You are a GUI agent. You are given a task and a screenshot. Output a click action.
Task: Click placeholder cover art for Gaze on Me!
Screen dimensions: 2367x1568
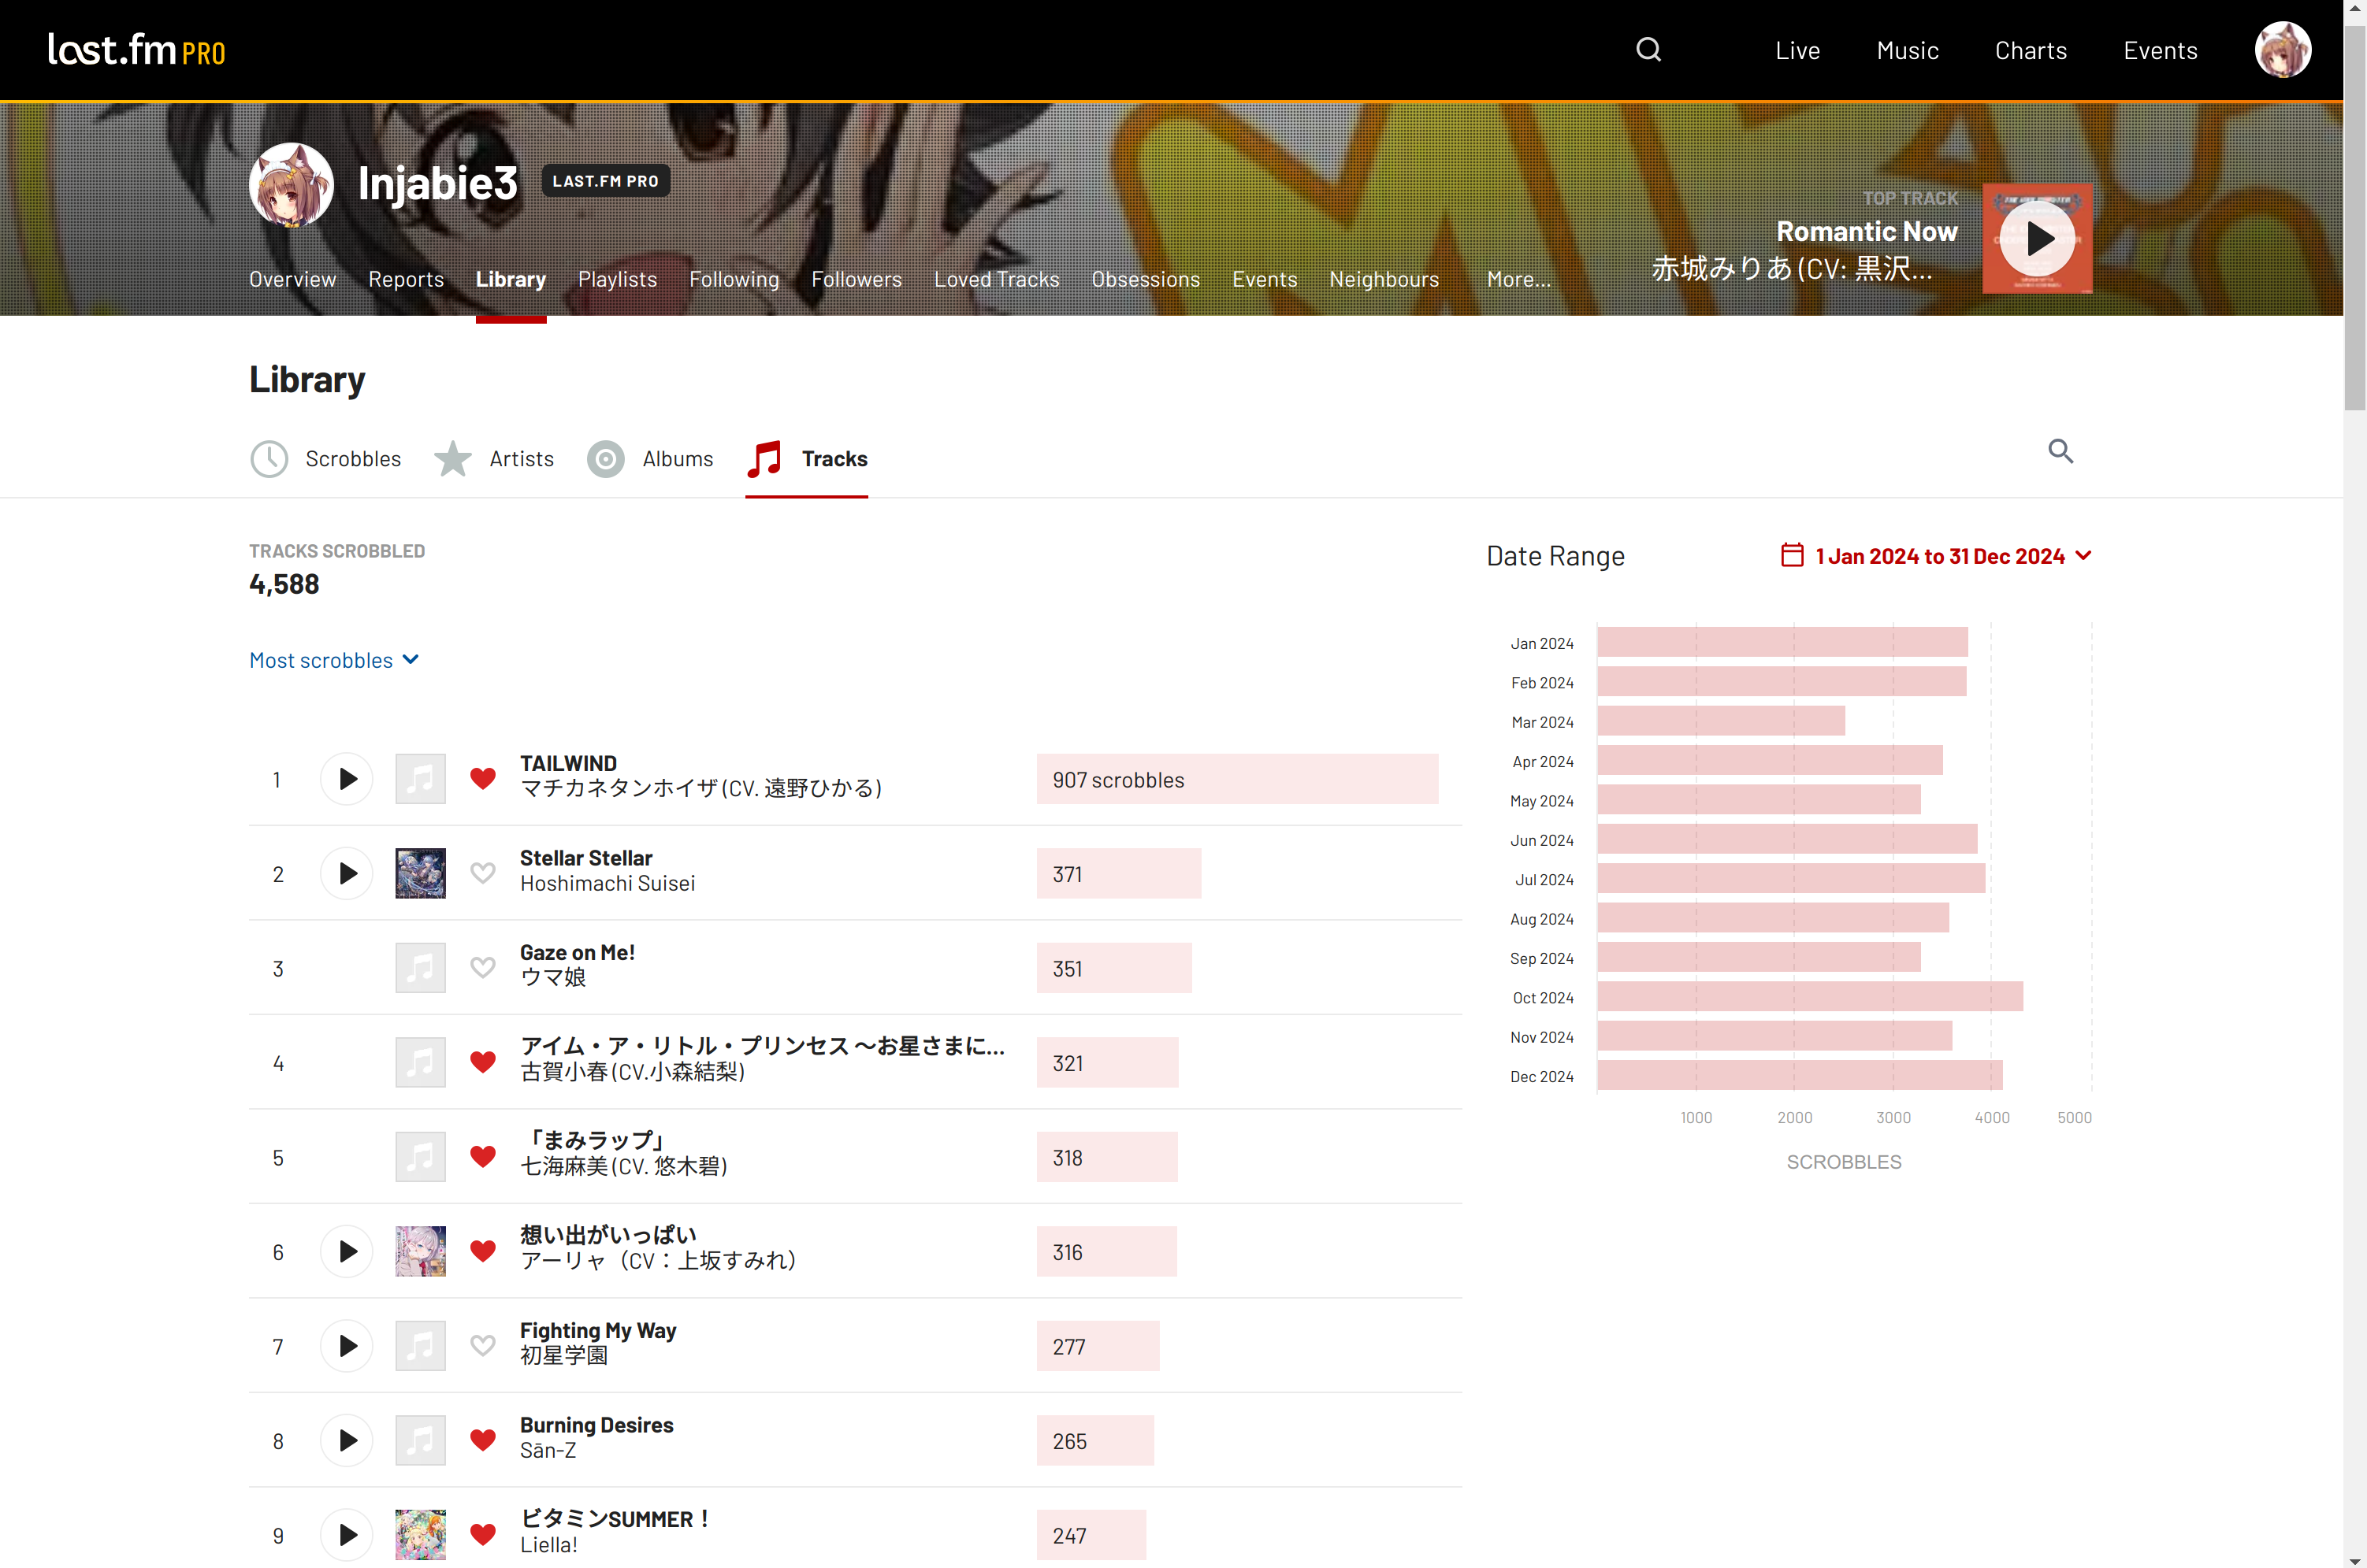(x=420, y=968)
